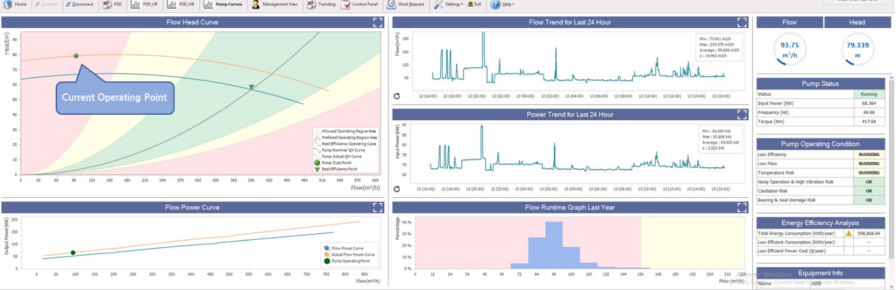This screenshot has width=896, height=290.
Task: Open the PSD_HF chart view
Action: (144, 4)
